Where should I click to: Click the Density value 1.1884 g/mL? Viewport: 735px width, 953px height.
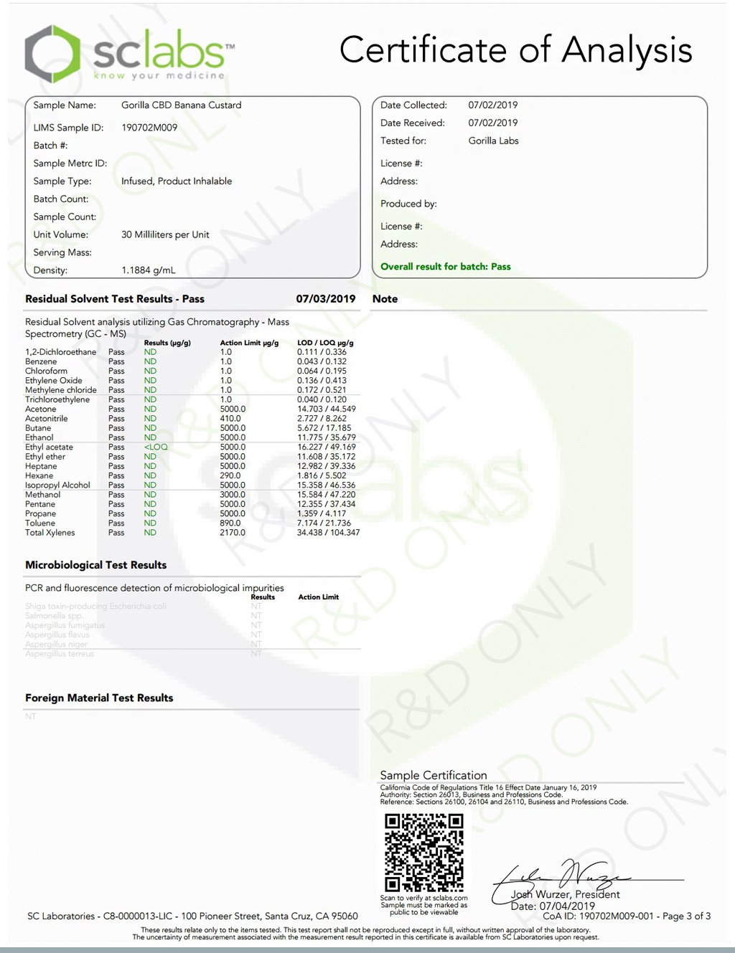click(148, 270)
